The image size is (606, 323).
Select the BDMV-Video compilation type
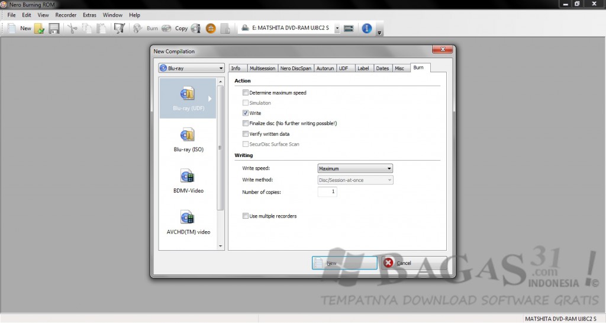click(188, 181)
